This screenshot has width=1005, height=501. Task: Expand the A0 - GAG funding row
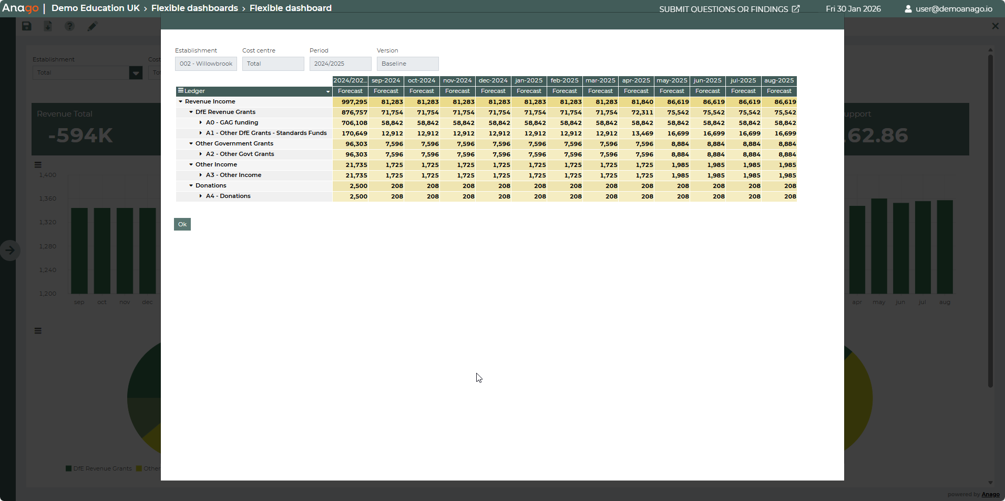tap(201, 123)
